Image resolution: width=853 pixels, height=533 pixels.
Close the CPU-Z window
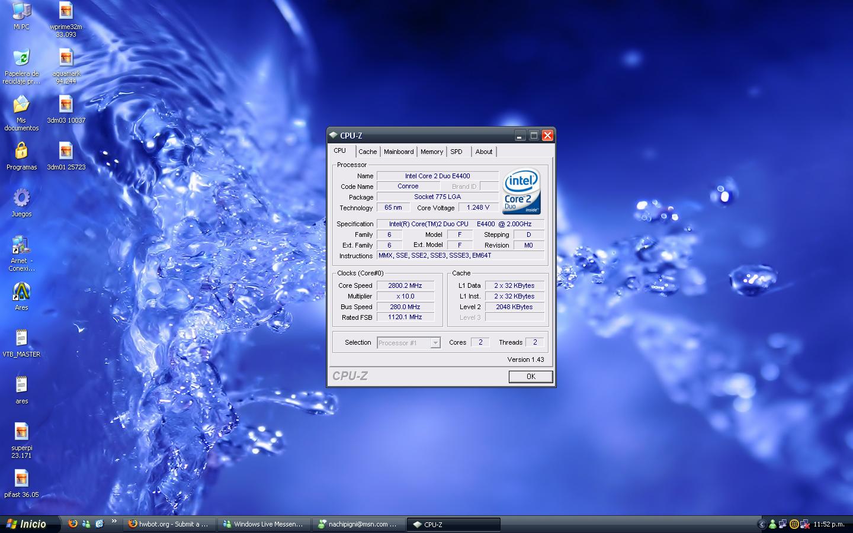pos(547,136)
